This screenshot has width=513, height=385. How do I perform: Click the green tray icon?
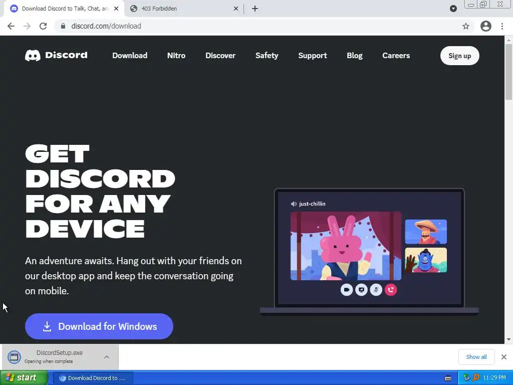(x=466, y=378)
